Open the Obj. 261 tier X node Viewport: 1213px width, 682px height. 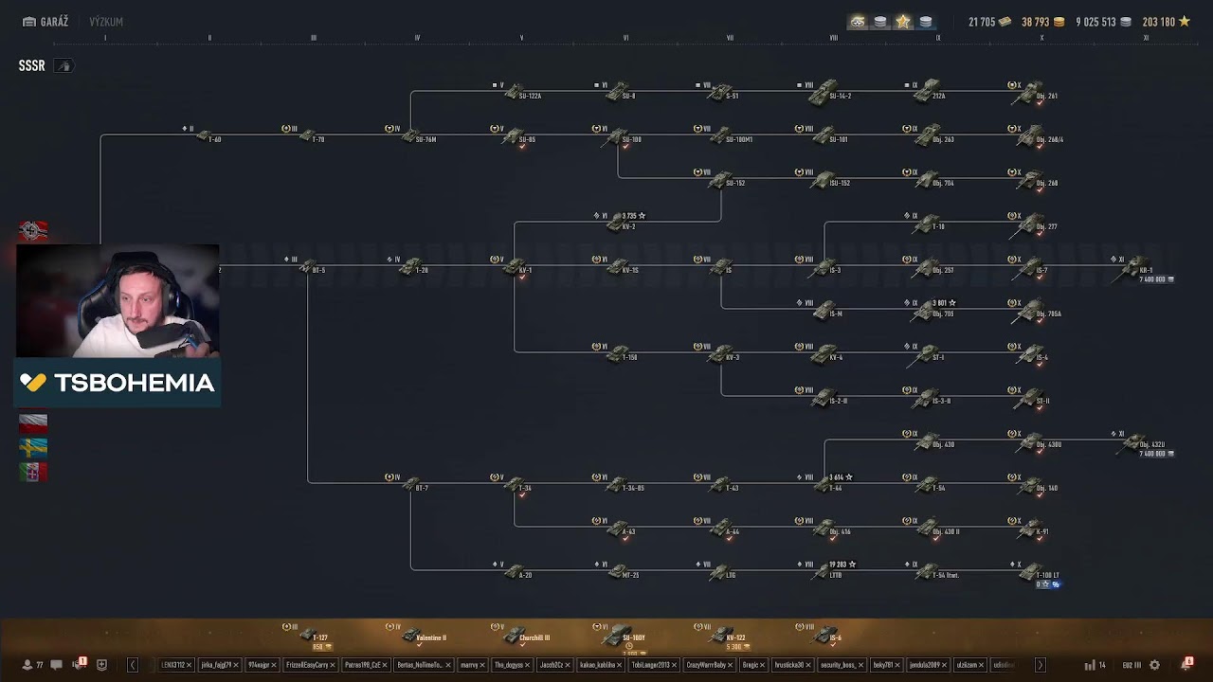tap(1031, 93)
